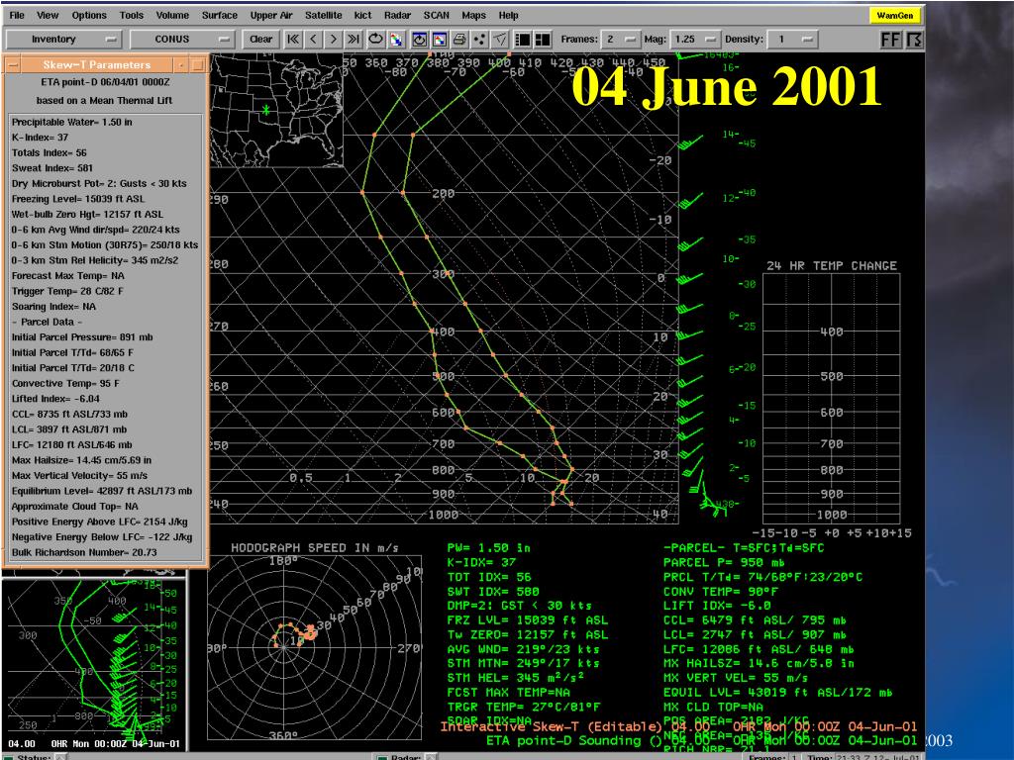
Task: Print the current display
Action: 459,40
